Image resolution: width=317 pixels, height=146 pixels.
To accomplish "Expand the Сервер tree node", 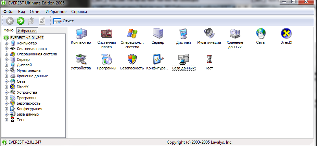I will 6,59.
